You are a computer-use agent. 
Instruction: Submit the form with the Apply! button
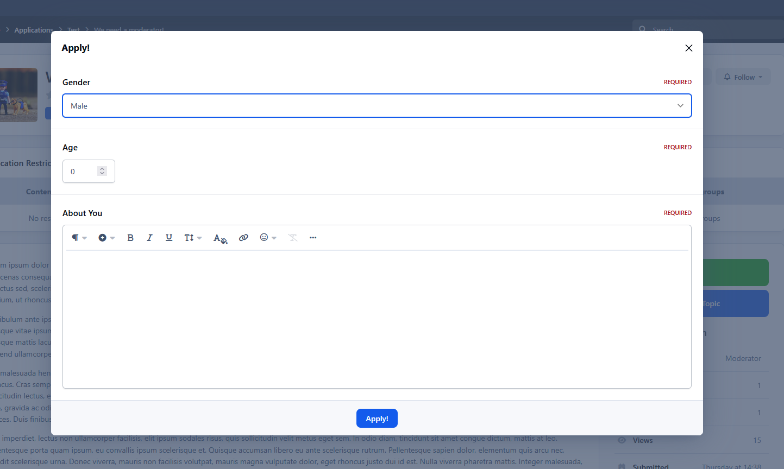[377, 419]
